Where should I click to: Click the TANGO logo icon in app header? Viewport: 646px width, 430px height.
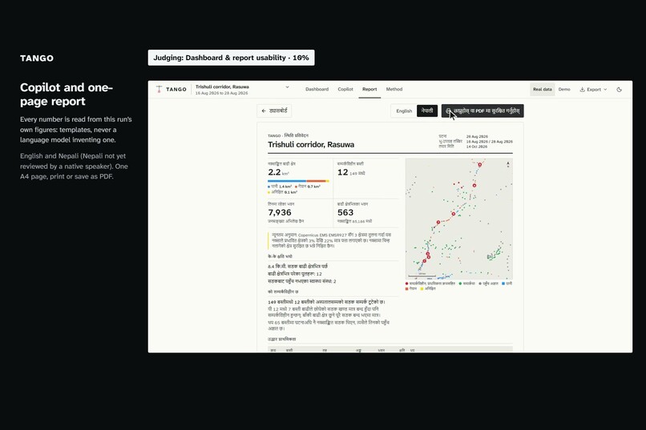[159, 89]
